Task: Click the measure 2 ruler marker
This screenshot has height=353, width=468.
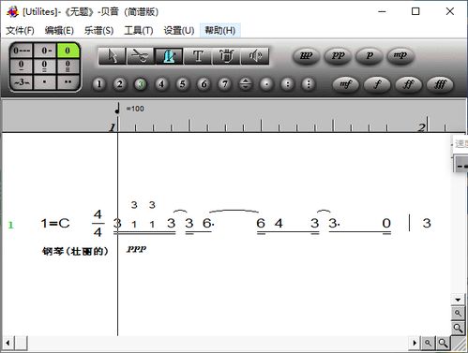Action: tap(422, 127)
